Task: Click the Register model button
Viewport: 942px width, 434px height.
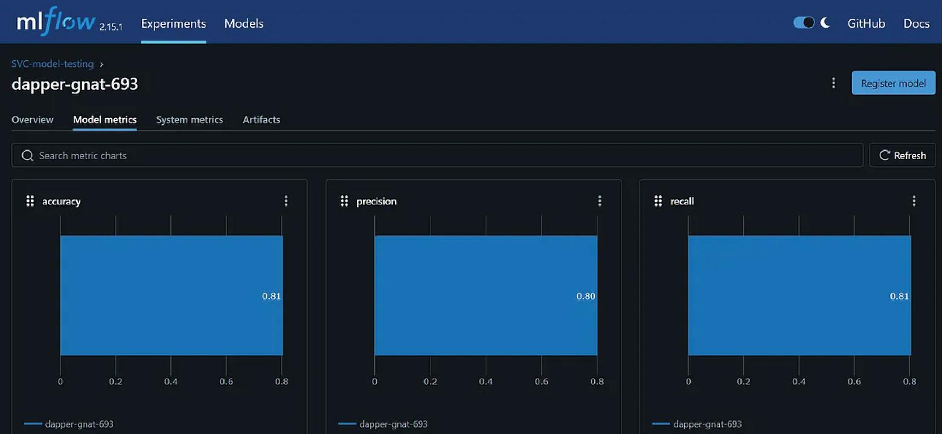Action: click(893, 83)
